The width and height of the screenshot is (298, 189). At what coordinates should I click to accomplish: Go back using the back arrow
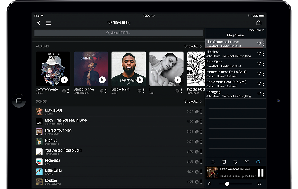coord(39,23)
